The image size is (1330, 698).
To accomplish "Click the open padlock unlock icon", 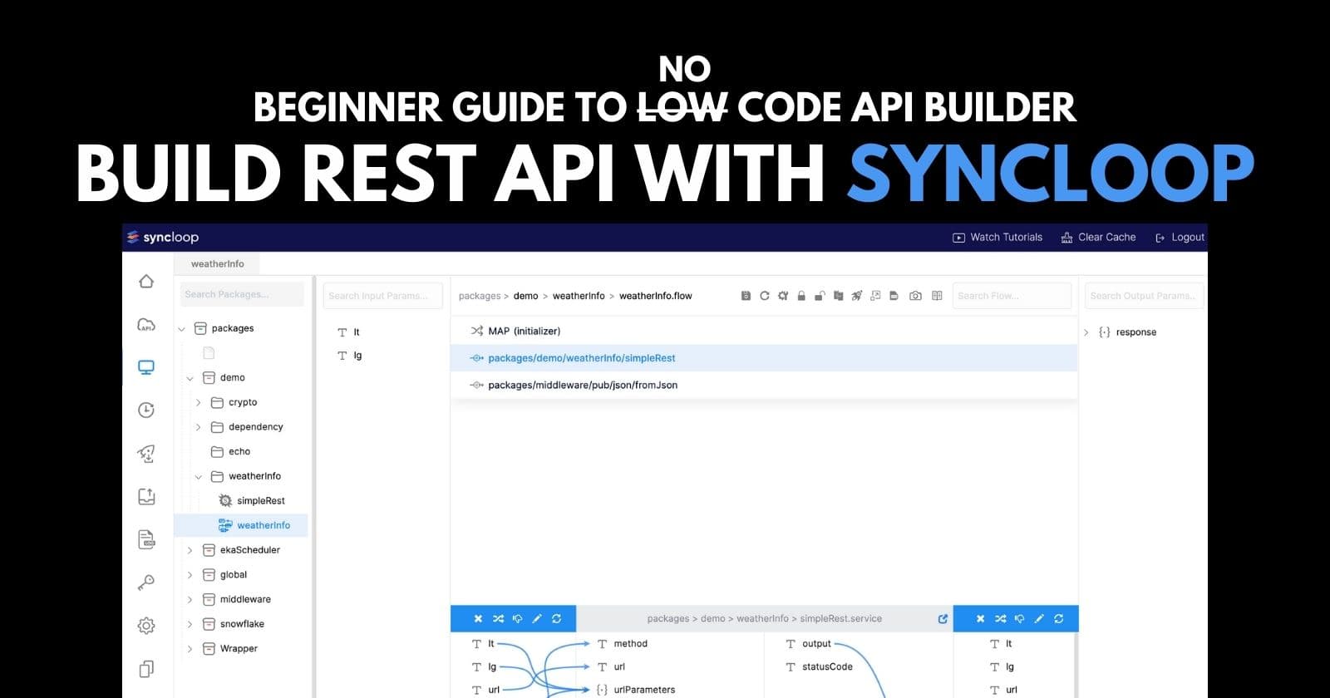I will 820,296.
